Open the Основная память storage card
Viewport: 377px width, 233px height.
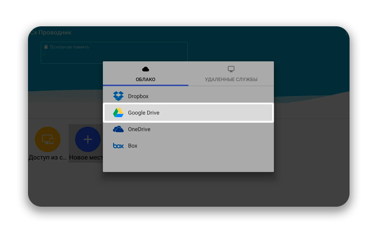(x=114, y=52)
